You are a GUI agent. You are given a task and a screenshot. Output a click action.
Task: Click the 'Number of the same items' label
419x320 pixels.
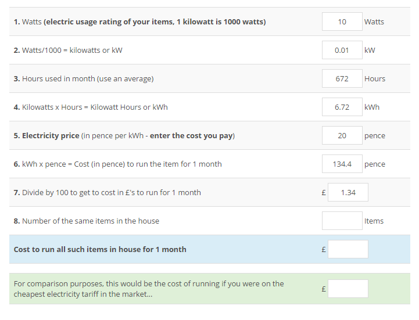(87, 221)
